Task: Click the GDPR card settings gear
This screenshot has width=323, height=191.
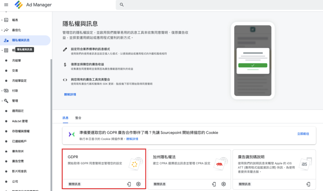Action: click(138, 184)
